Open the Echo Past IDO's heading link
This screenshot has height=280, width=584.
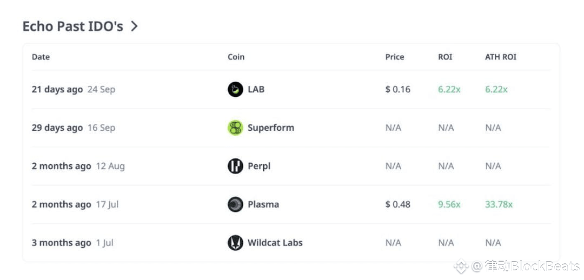pyautogui.click(x=73, y=26)
